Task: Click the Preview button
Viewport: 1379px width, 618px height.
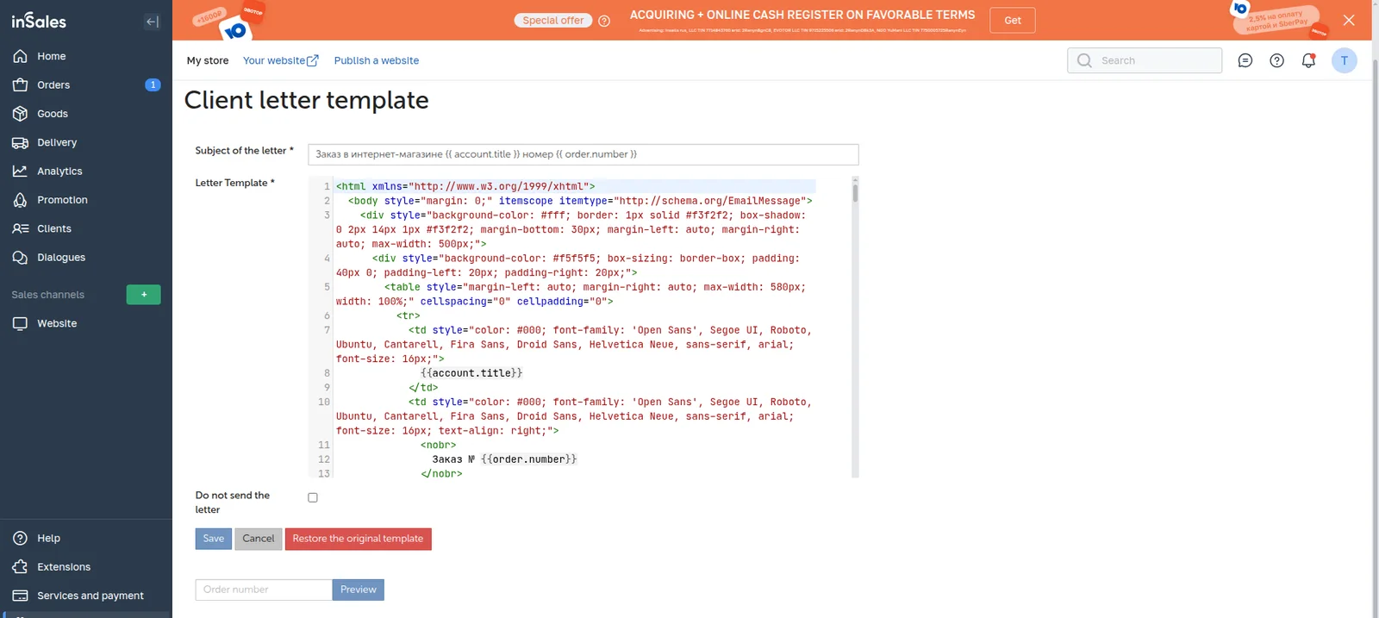Action: [x=359, y=590]
